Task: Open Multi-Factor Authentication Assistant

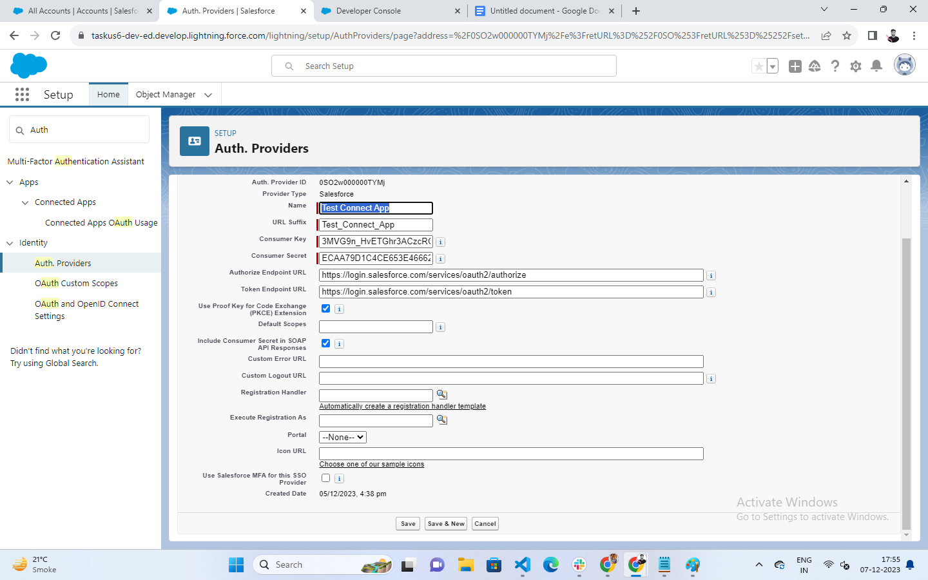Action: coord(76,162)
